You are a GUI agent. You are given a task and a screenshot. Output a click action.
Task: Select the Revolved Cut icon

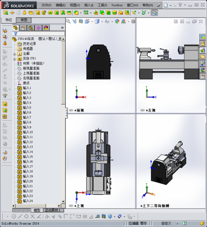click(50, 13)
